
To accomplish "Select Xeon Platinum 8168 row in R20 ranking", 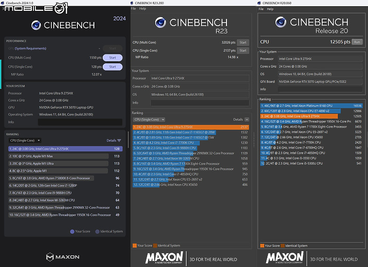I will pyautogui.click(x=311, y=106).
